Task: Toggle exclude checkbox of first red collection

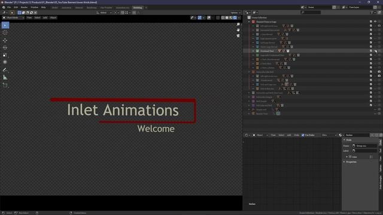Action: pyautogui.click(x=371, y=21)
